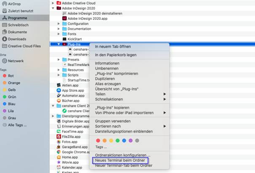Image resolution: width=255 pixels, height=173 pixels.
Task: Select Programme icon in sidebar
Action: click(x=5, y=18)
